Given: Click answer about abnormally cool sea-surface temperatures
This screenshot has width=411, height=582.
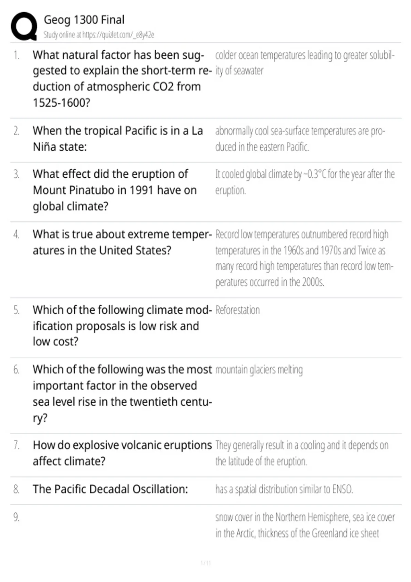Looking at the screenshot, I should (x=300, y=139).
